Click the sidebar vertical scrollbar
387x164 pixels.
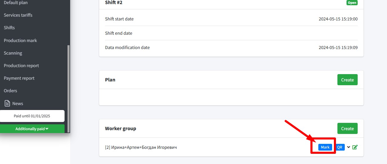pyautogui.click(x=69, y=88)
